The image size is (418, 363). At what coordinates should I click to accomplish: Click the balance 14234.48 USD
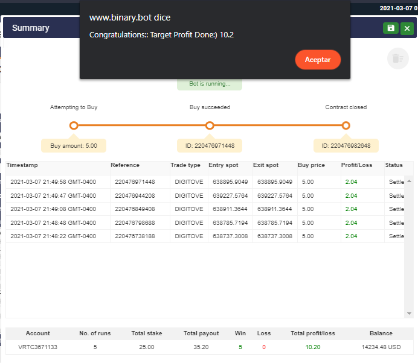point(381,347)
